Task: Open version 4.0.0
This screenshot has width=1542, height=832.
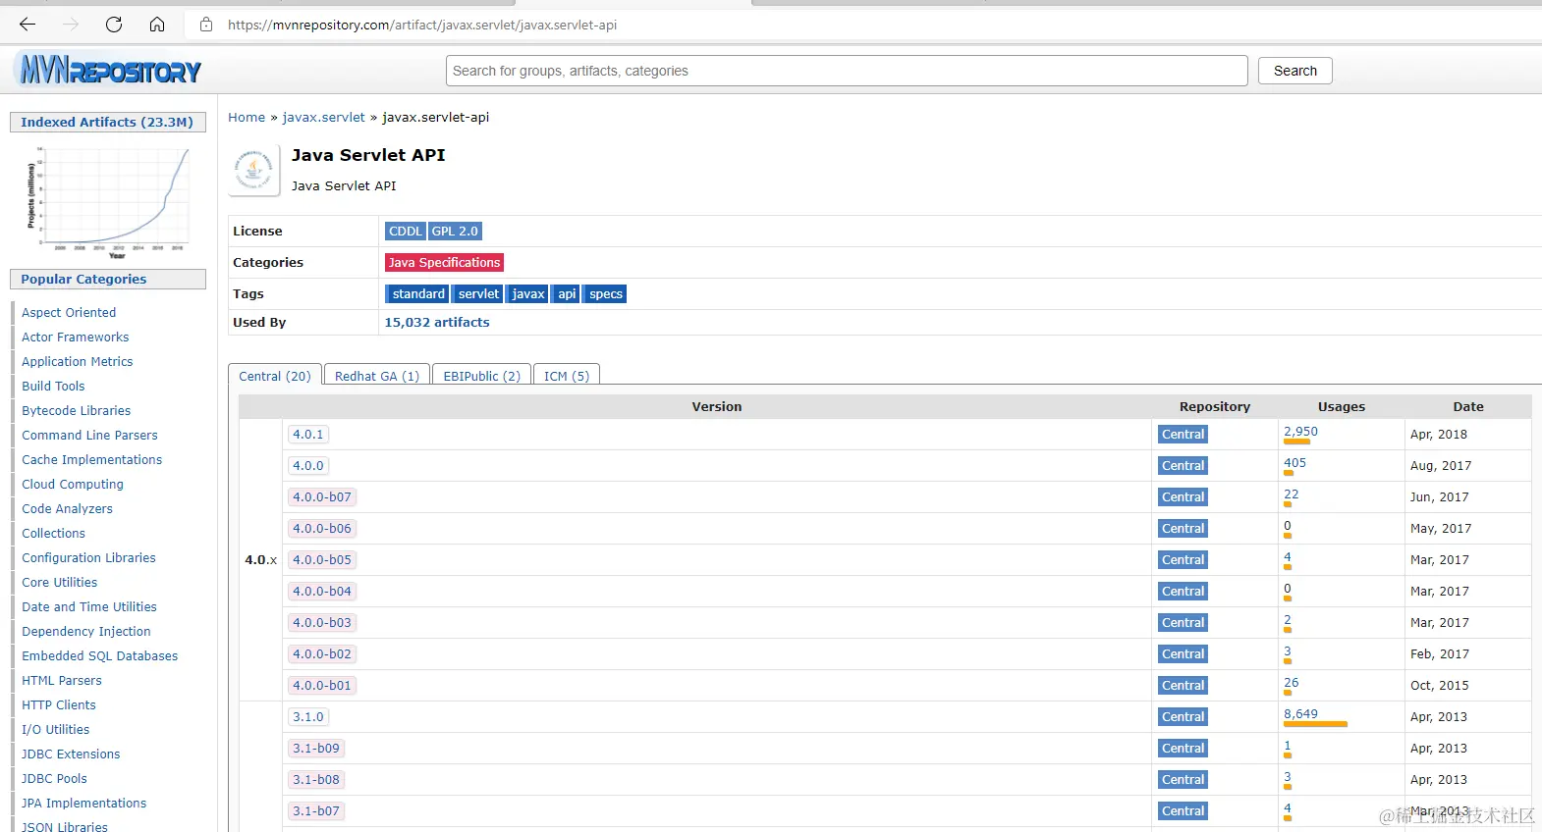Action: (x=307, y=466)
